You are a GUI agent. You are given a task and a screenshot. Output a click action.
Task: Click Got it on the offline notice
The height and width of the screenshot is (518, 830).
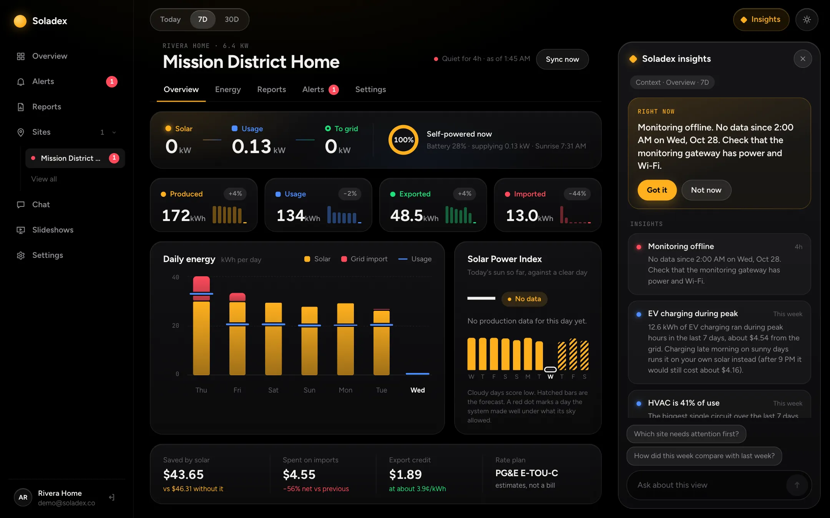pos(657,190)
